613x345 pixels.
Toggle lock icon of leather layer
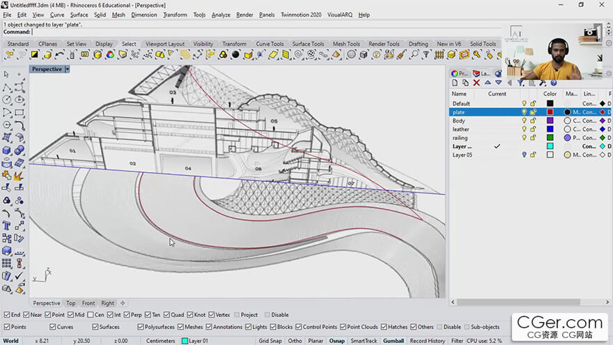coord(533,129)
